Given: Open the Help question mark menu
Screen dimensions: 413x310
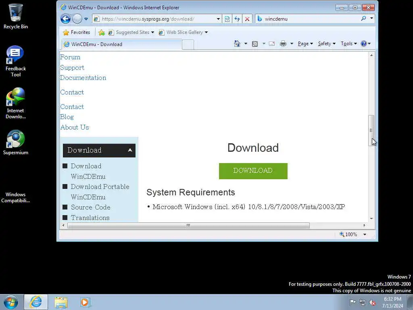Looking at the screenshot, I should pos(365,44).
